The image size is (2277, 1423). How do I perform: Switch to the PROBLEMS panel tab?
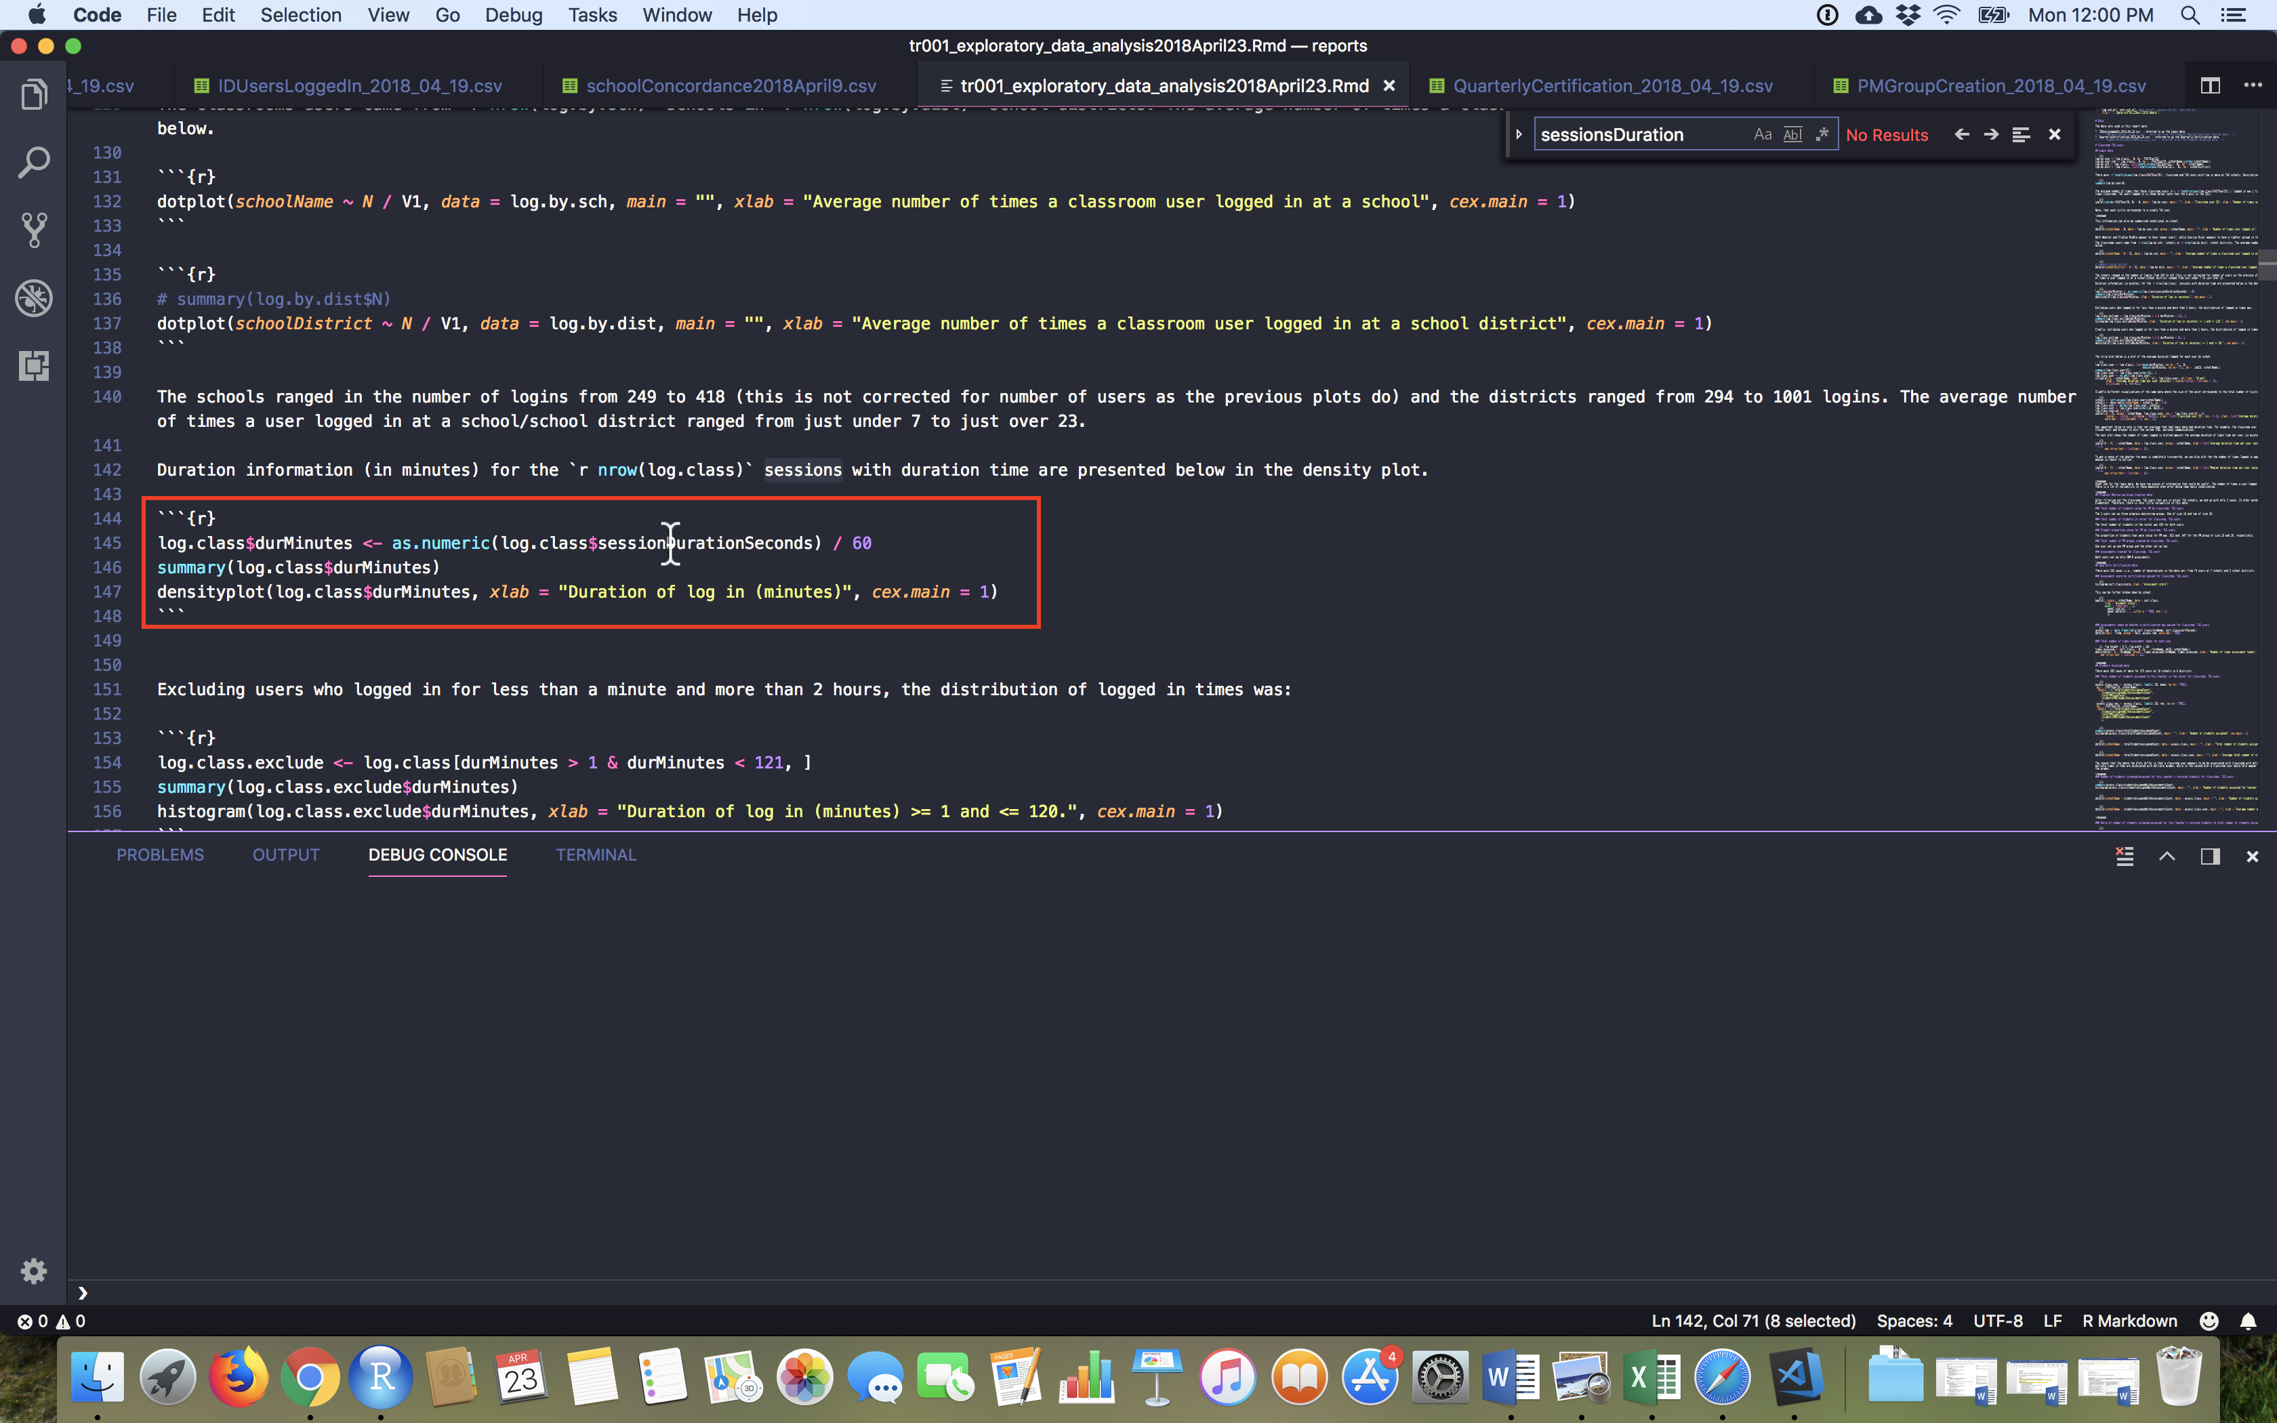[160, 854]
